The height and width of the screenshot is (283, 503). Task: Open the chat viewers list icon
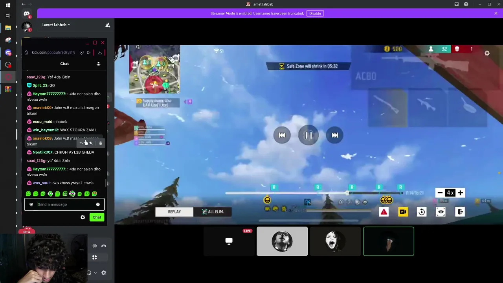point(99,64)
